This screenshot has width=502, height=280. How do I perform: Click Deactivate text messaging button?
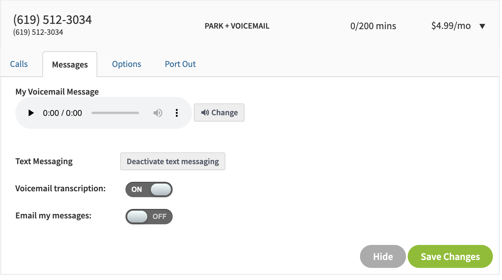[173, 161]
